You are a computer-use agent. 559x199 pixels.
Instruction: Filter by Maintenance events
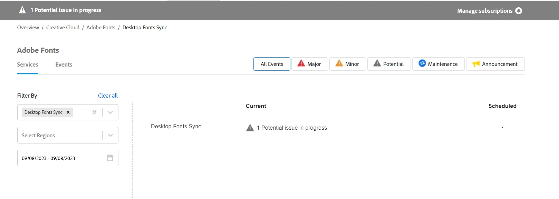click(438, 64)
